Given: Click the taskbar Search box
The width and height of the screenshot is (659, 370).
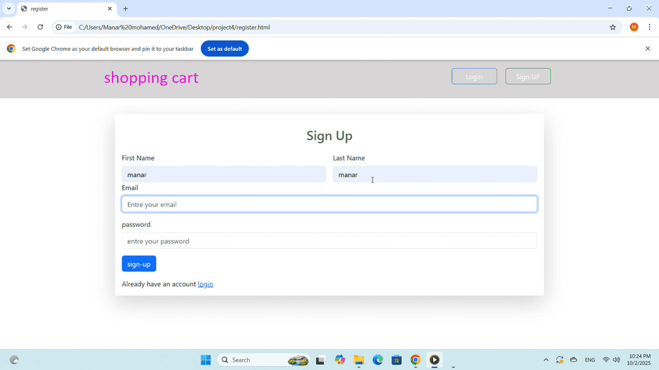Looking at the screenshot, I should pos(263,360).
